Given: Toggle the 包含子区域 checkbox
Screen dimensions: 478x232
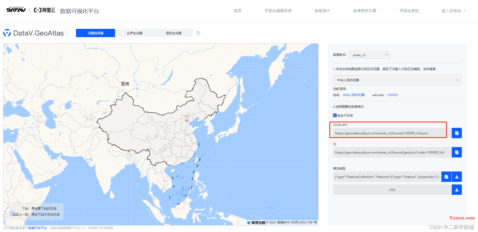Looking at the screenshot, I should (335, 115).
